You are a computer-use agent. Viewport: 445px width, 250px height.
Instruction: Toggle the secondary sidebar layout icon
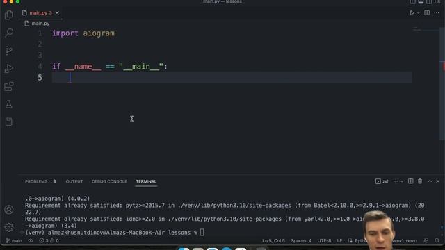point(429,1)
